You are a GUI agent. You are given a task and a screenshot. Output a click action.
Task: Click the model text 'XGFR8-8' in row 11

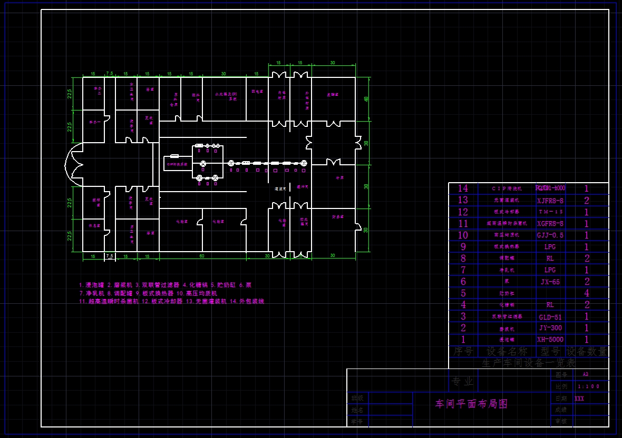550,224
